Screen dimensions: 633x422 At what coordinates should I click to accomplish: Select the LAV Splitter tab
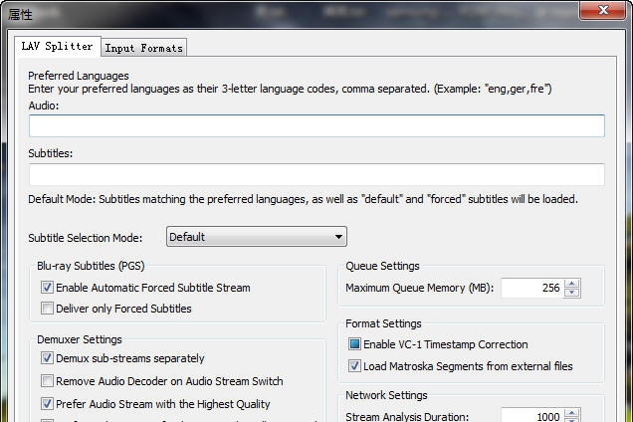point(58,46)
